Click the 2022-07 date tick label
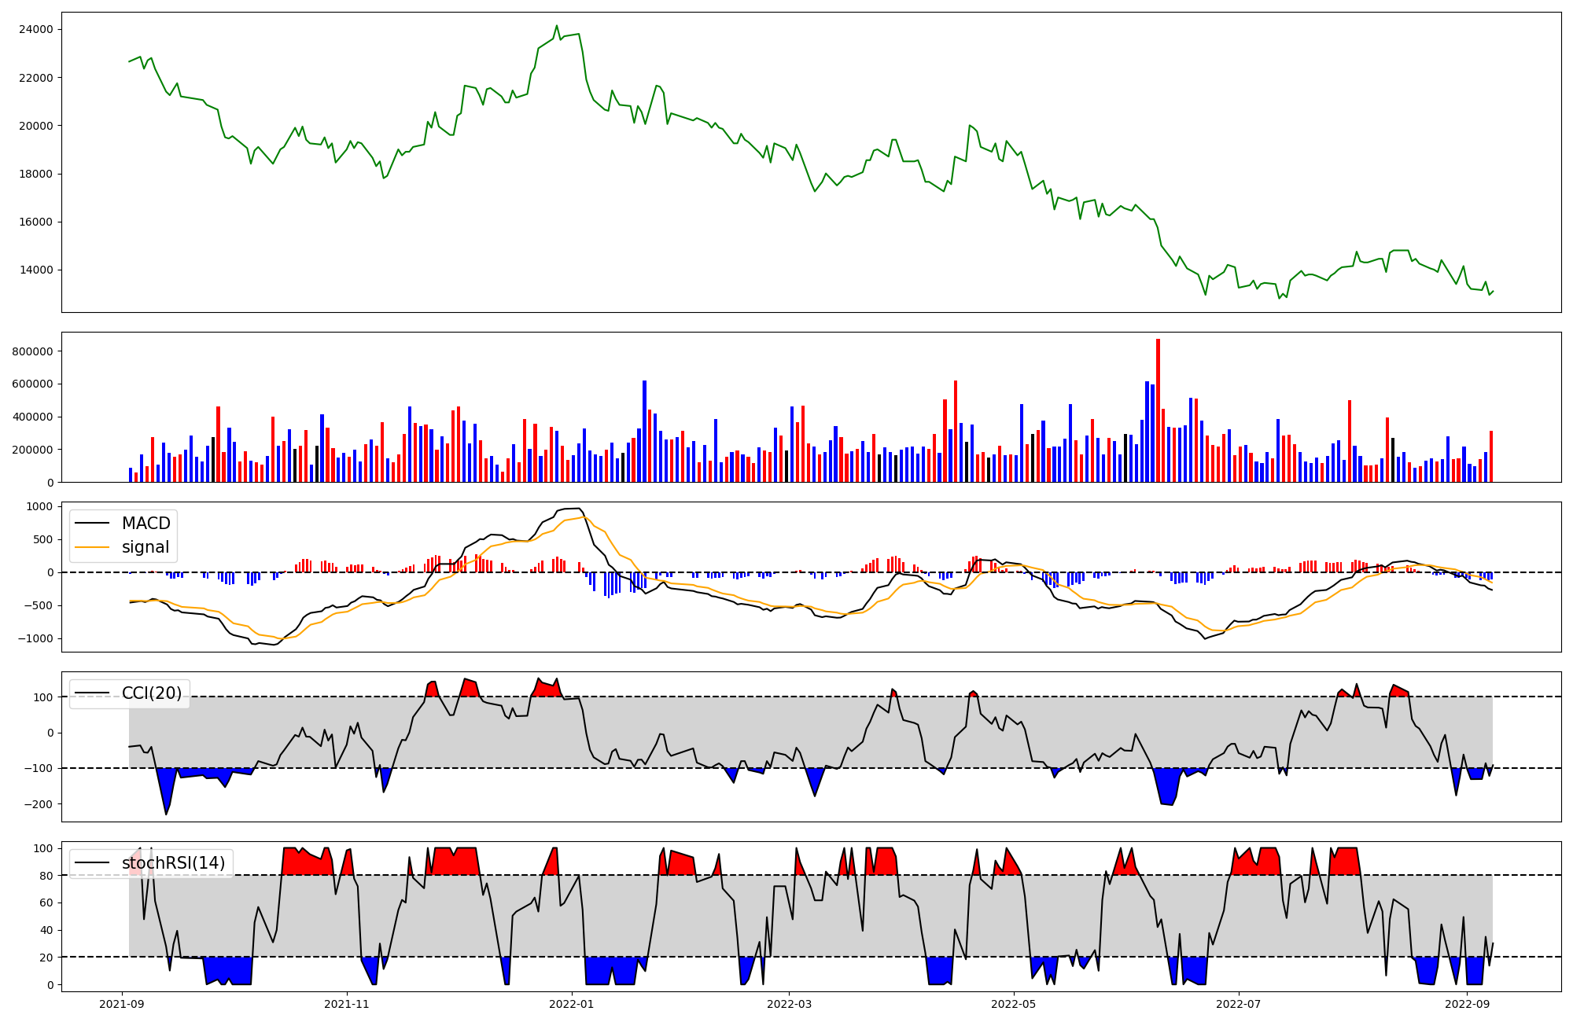This screenshot has width=1573, height=1022. (x=1239, y=1004)
